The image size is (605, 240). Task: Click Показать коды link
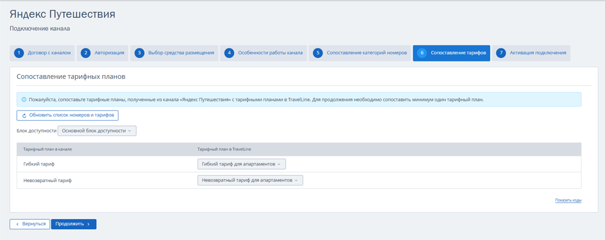pyautogui.click(x=569, y=200)
